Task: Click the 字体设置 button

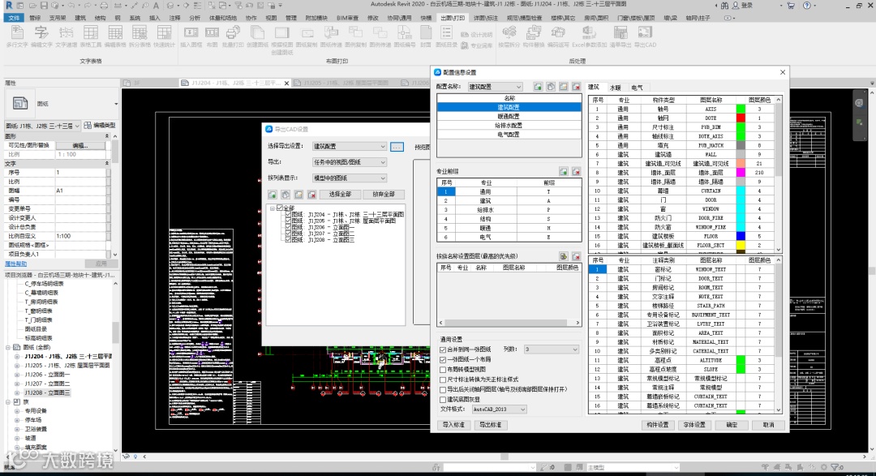Action: pyautogui.click(x=693, y=425)
